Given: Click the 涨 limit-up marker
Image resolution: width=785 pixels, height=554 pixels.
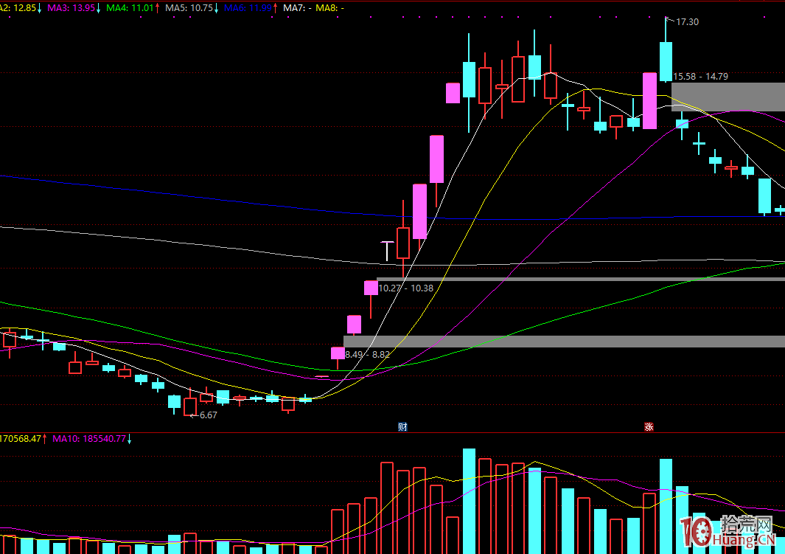Looking at the screenshot, I should 649,427.
